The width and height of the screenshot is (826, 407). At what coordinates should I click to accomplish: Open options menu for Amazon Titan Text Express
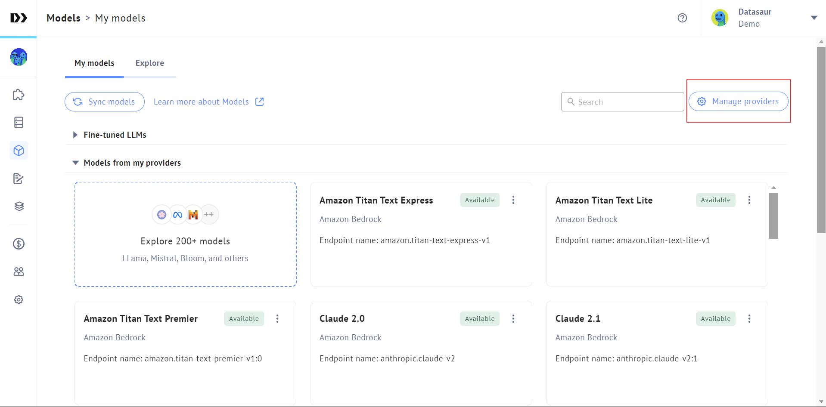click(513, 200)
